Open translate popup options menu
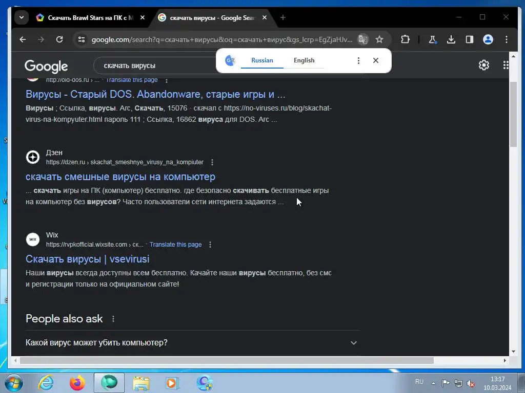The width and height of the screenshot is (525, 393). [x=358, y=60]
